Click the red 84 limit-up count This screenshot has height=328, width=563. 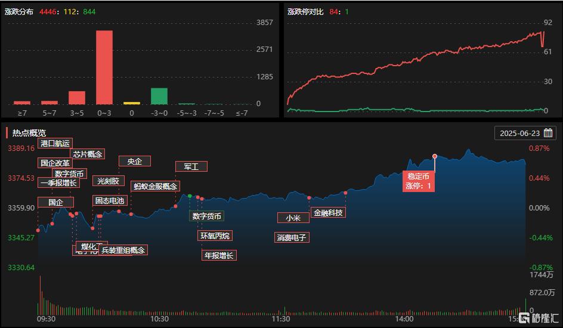click(333, 11)
